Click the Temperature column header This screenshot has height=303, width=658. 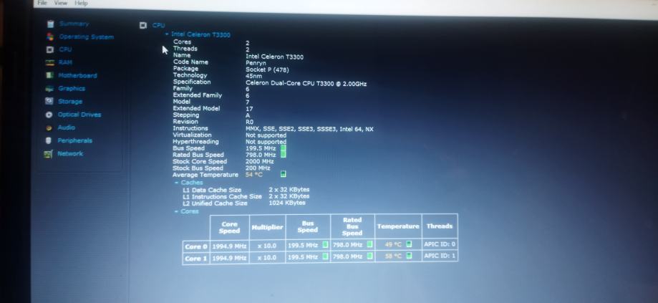(398, 226)
